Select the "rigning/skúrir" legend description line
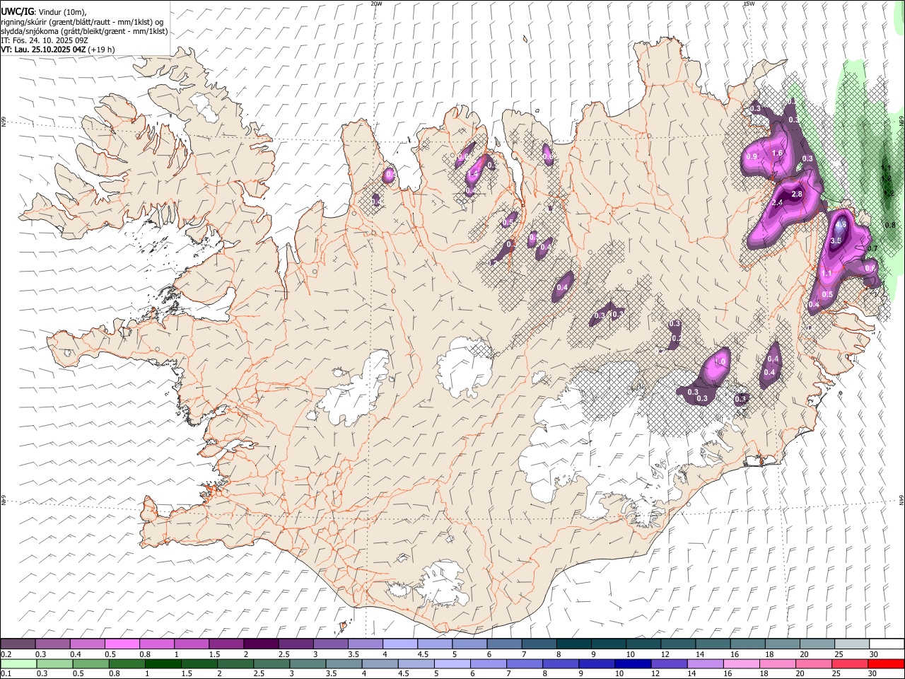This screenshot has width=905, height=679. point(83,22)
